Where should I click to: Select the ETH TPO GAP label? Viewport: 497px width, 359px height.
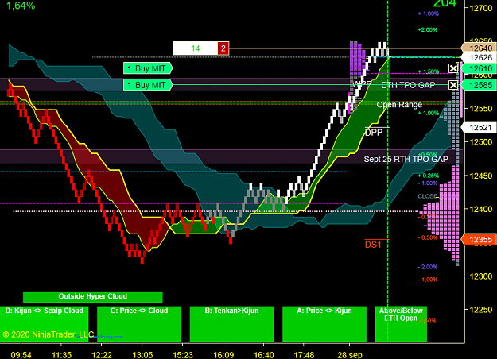[408, 85]
